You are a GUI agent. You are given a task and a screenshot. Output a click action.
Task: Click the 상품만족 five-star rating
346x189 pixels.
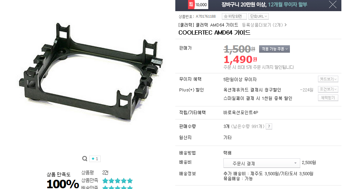pos(117,181)
